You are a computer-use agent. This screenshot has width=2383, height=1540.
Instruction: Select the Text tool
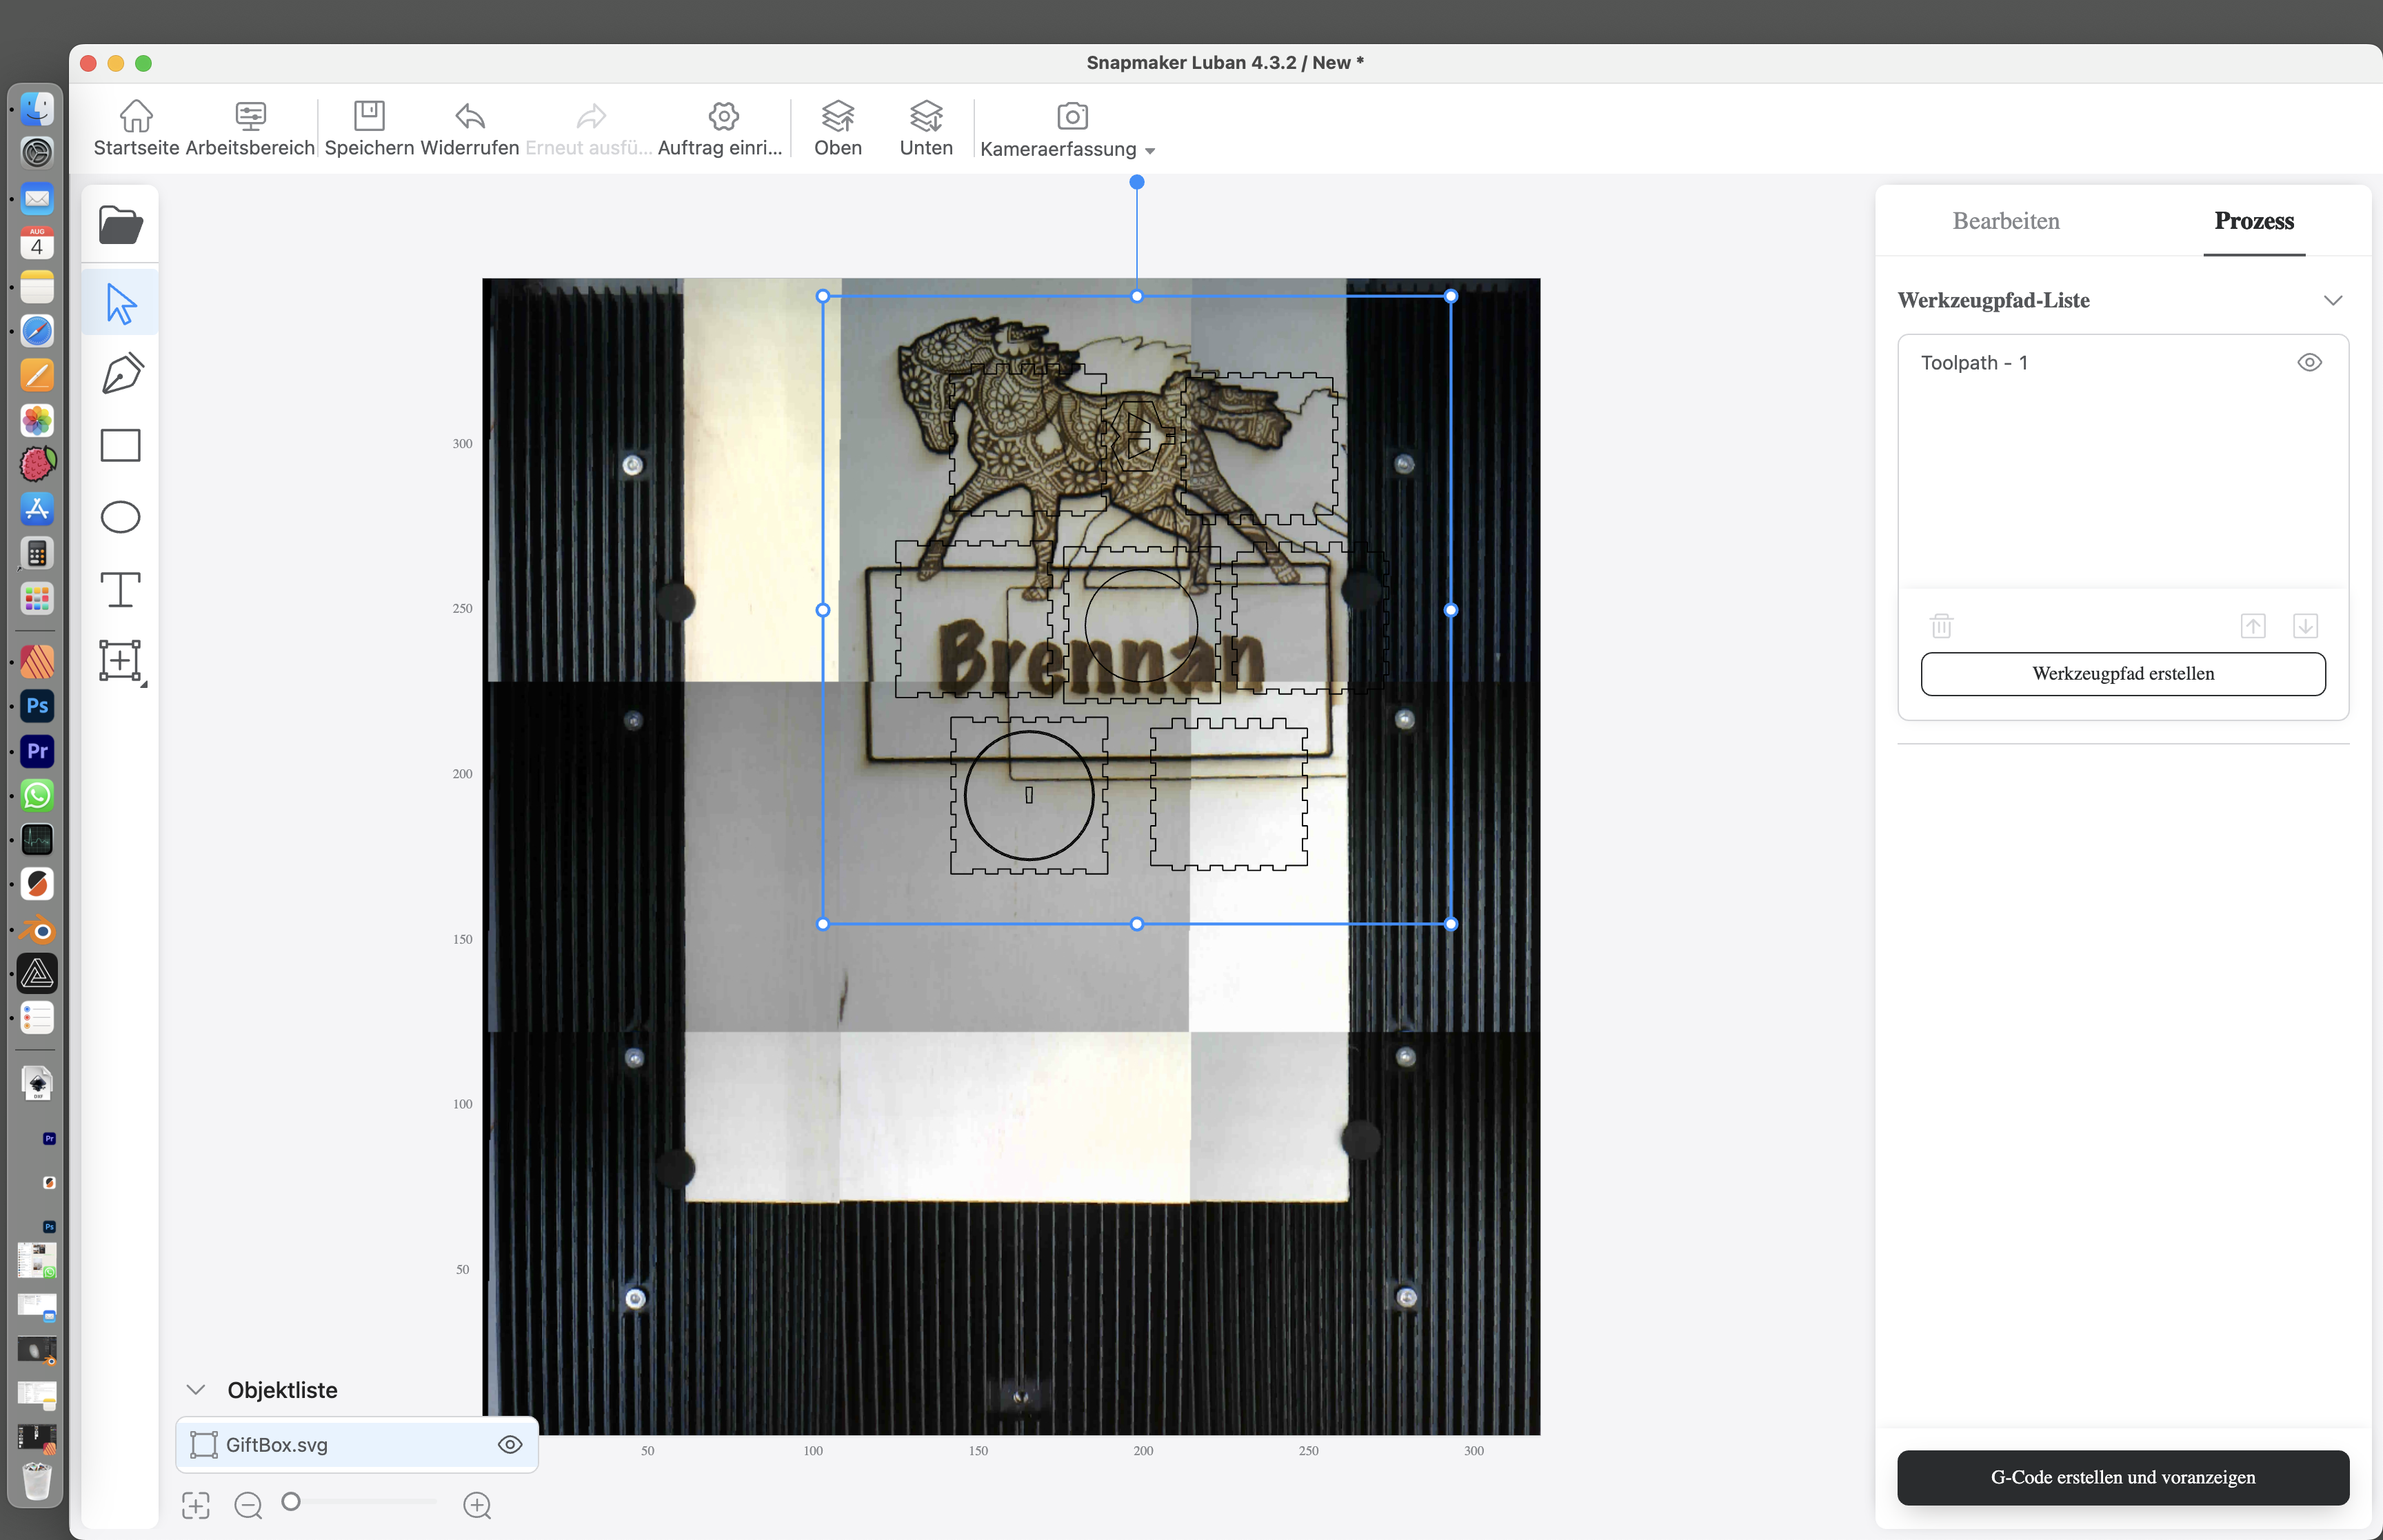pyautogui.click(x=120, y=589)
